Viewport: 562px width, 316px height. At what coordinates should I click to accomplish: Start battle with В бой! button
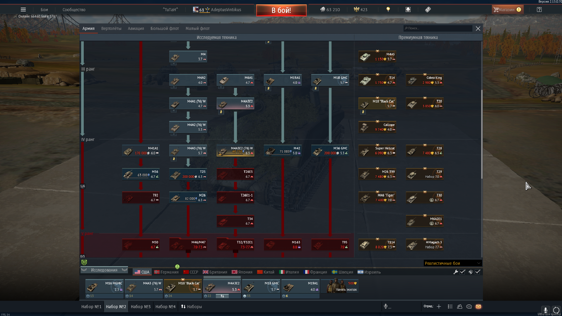click(x=281, y=10)
